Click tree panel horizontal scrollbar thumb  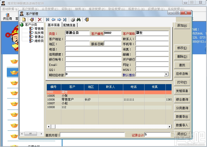[31, 134]
